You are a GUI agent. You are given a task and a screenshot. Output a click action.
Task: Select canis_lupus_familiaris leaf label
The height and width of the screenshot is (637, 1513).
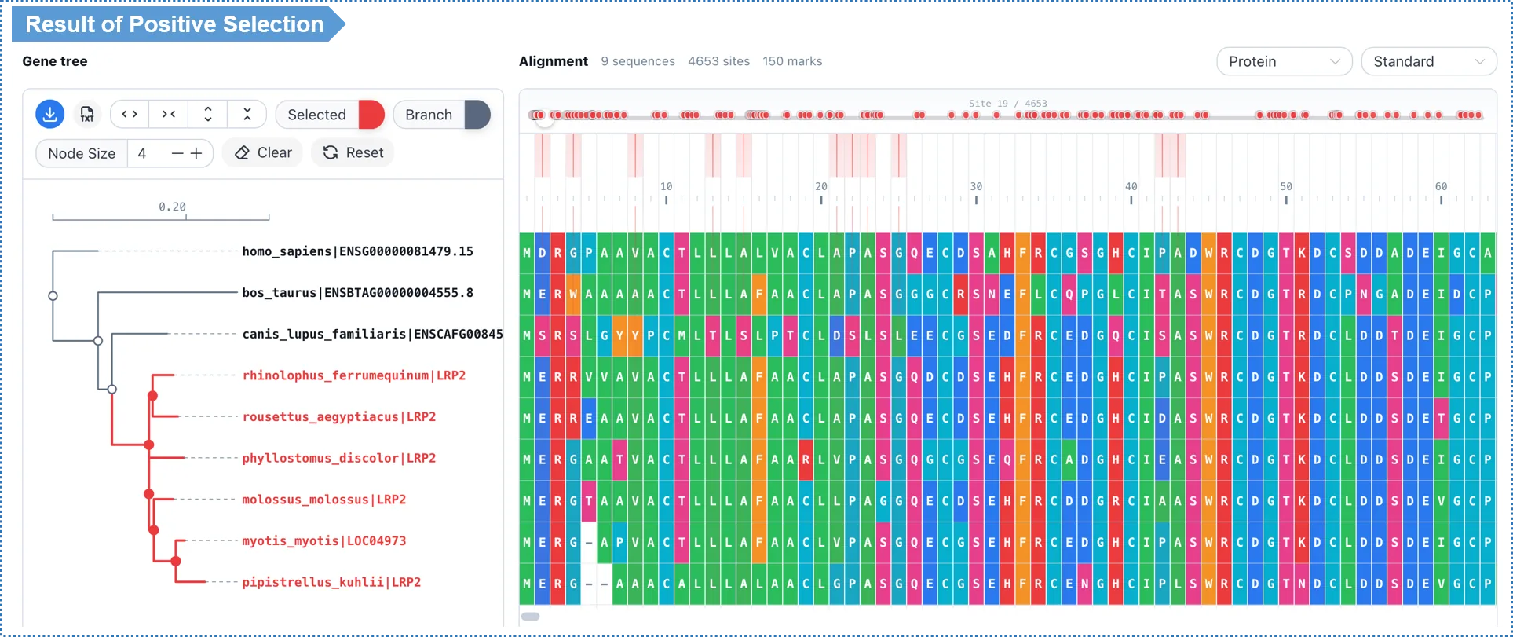tap(372, 335)
